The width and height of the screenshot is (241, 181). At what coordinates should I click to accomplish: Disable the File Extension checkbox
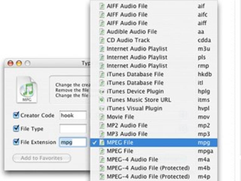(x=16, y=142)
